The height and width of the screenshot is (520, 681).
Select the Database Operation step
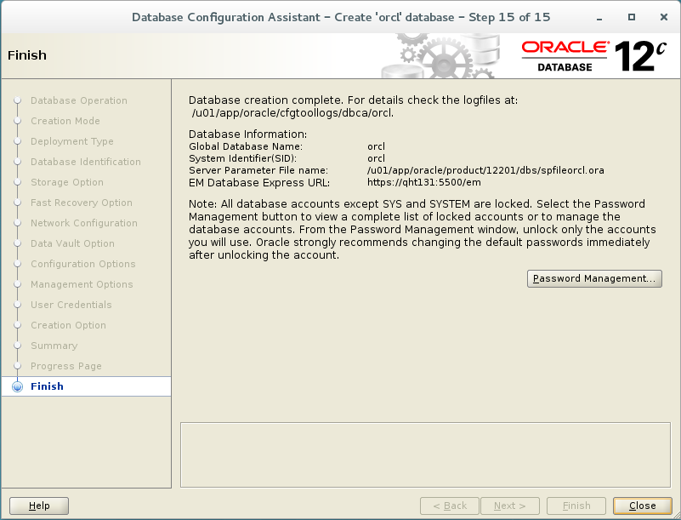click(x=79, y=100)
